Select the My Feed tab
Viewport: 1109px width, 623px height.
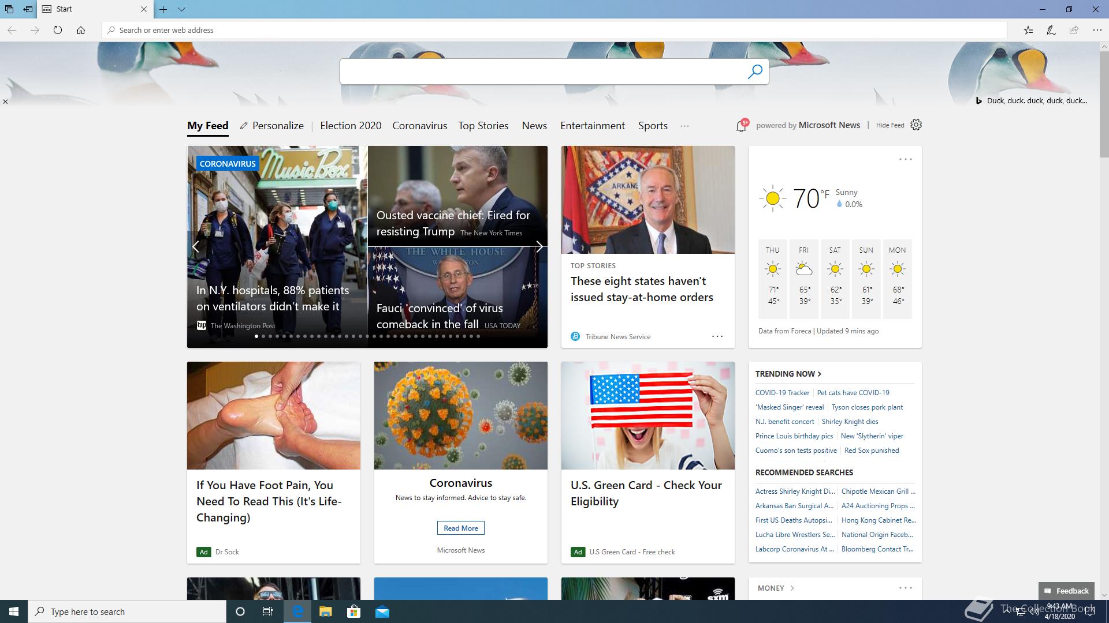tap(208, 126)
